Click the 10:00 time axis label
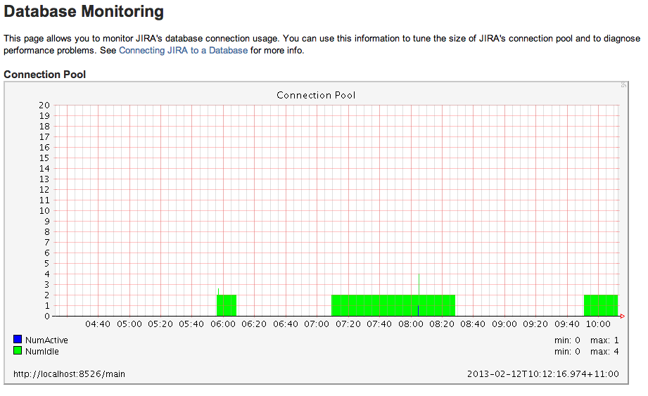Viewport: 648px width, 396px height. tap(598, 324)
